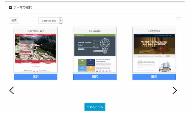Screen dimensions: 190x113
Task: Open the Date Added sort dropdown
Action: pyautogui.click(x=50, y=21)
